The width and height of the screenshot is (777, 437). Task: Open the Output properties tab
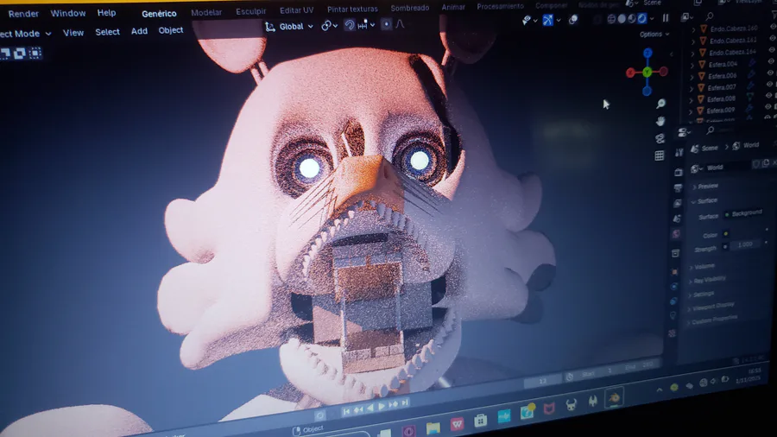[678, 187]
